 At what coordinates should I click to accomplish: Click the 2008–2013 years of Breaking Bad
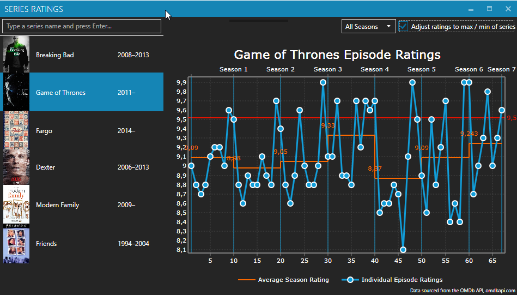(x=133, y=55)
